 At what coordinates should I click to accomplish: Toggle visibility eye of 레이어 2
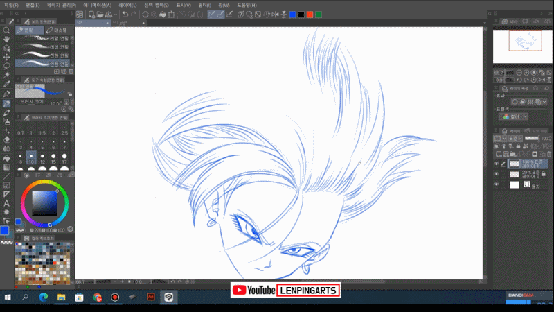point(497,175)
